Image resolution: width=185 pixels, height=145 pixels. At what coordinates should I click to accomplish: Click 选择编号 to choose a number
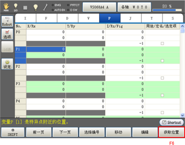click(92, 132)
